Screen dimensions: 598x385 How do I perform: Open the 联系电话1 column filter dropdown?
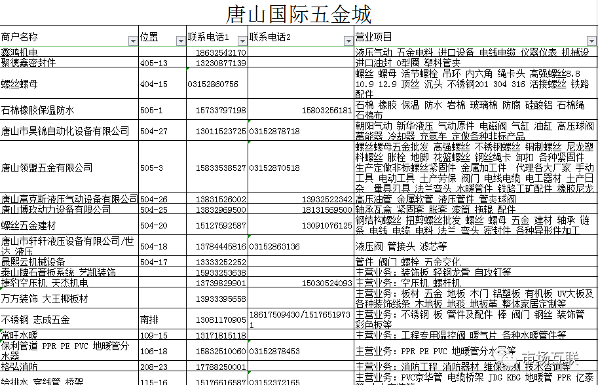[x=242, y=41]
